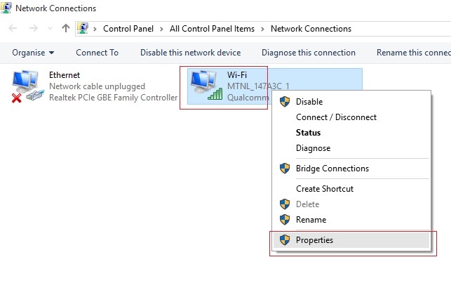The height and width of the screenshot is (283, 451).
Task: Open the Organise dropdown menu
Action: tap(33, 53)
